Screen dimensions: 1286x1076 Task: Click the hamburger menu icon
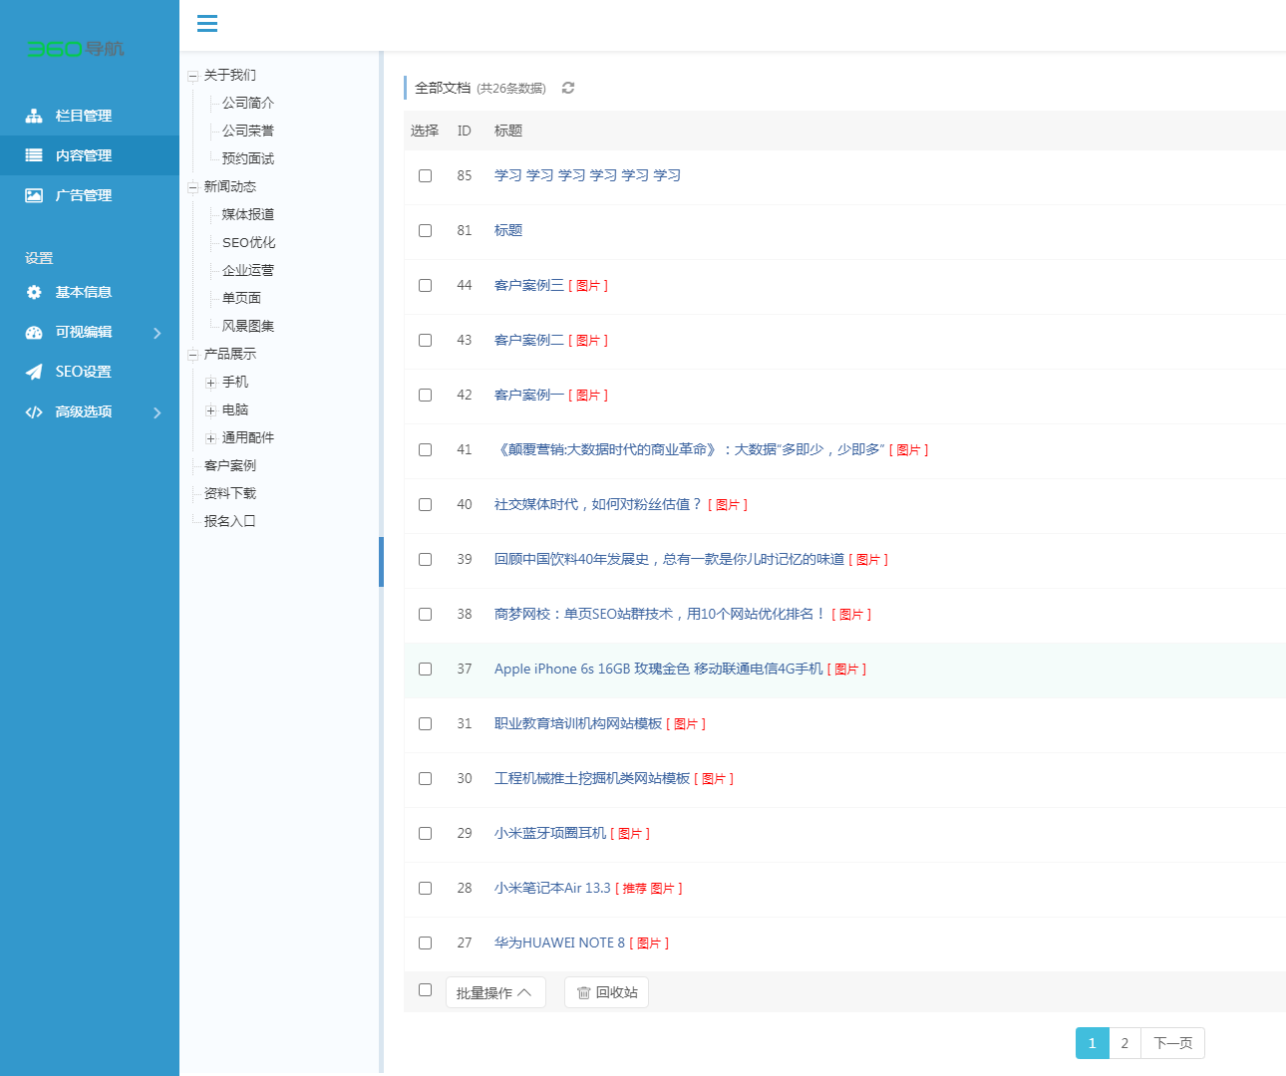tap(207, 24)
